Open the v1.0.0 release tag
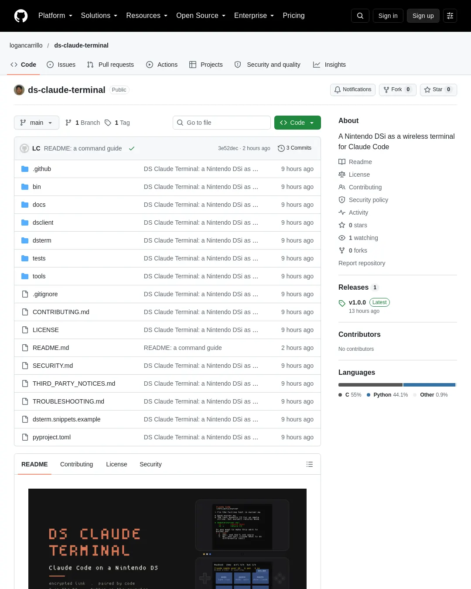Image resolution: width=471 pixels, height=589 pixels. click(x=357, y=302)
